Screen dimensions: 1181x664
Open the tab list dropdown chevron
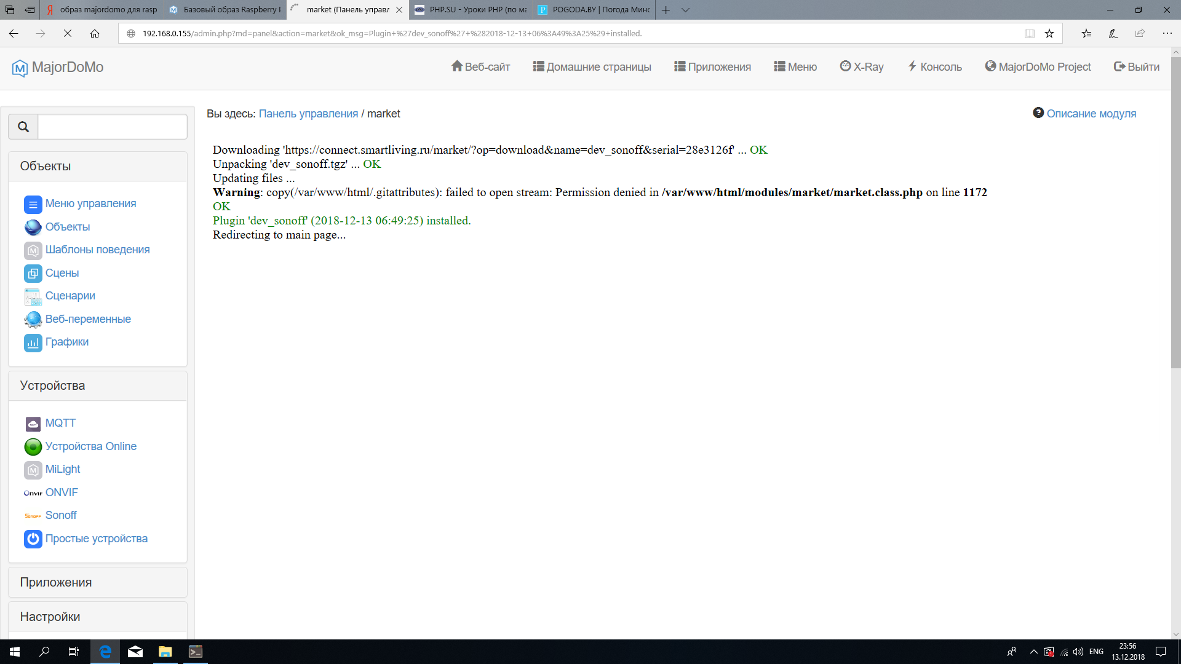(x=685, y=10)
